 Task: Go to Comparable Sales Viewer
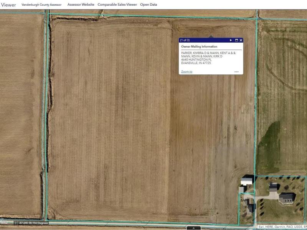(x=117, y=5)
